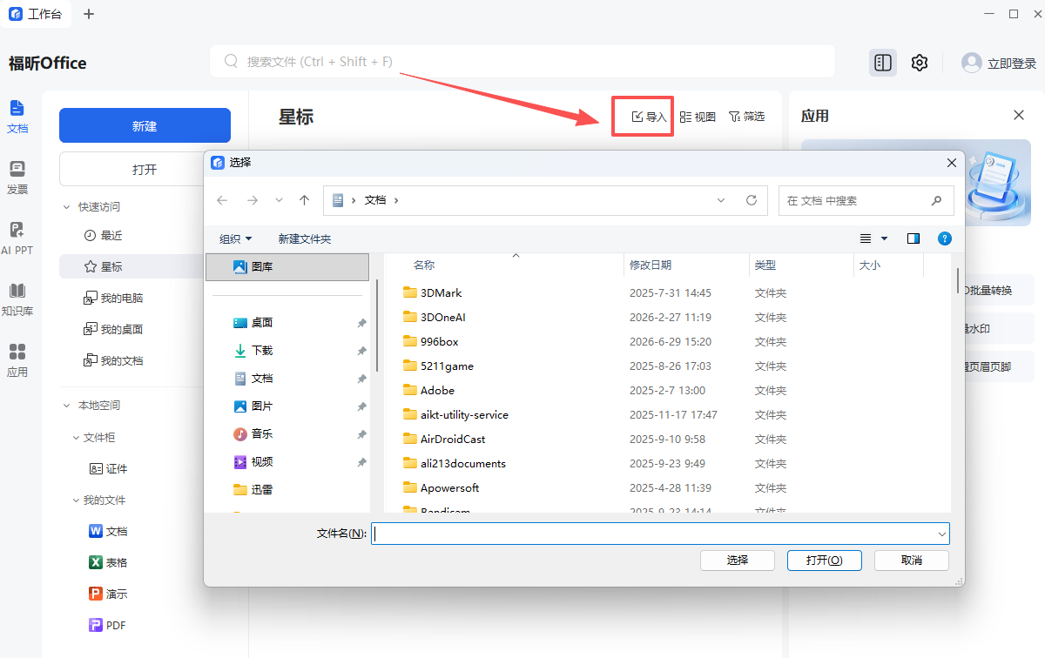Image resolution: width=1045 pixels, height=658 pixels.
Task: Select 图库 in dialog navigation pane
Action: click(x=287, y=267)
